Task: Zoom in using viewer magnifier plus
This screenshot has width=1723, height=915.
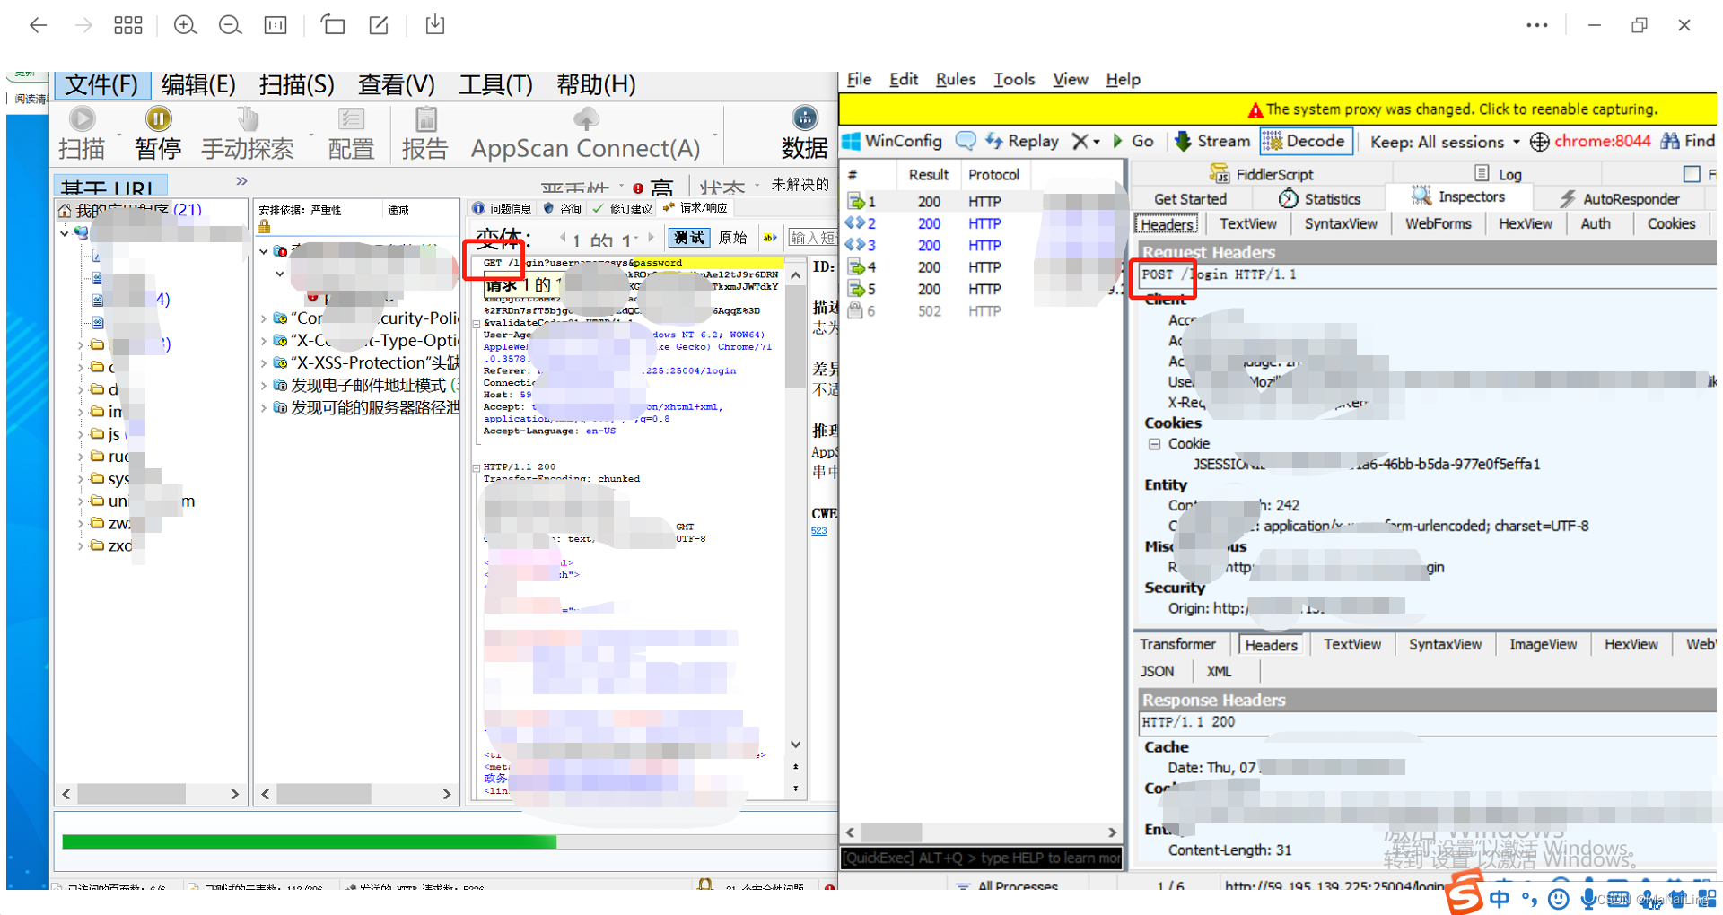Action: (x=185, y=25)
